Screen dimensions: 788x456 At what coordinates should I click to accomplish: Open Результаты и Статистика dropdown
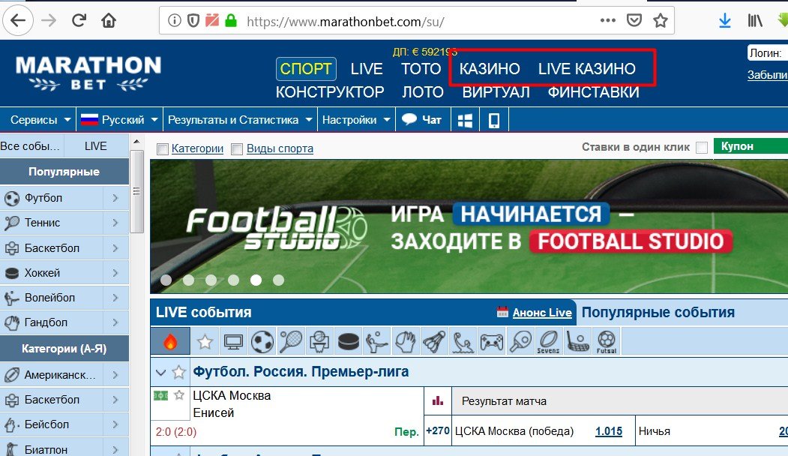point(240,120)
